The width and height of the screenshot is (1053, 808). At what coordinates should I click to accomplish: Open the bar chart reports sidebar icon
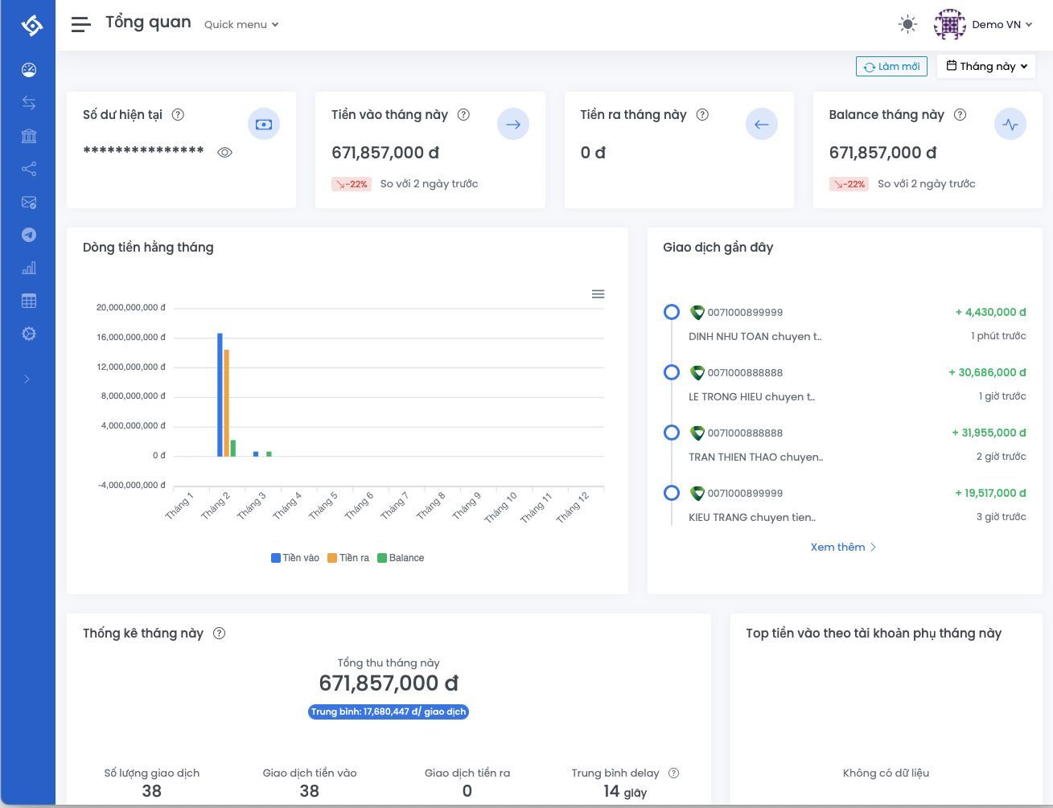(x=29, y=268)
